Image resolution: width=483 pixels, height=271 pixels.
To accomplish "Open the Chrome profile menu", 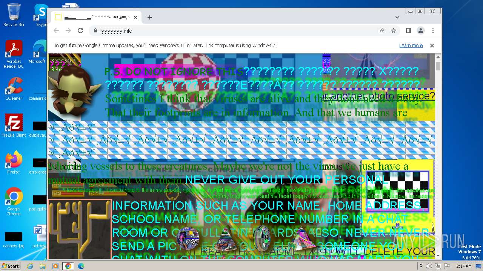I will [x=421, y=30].
